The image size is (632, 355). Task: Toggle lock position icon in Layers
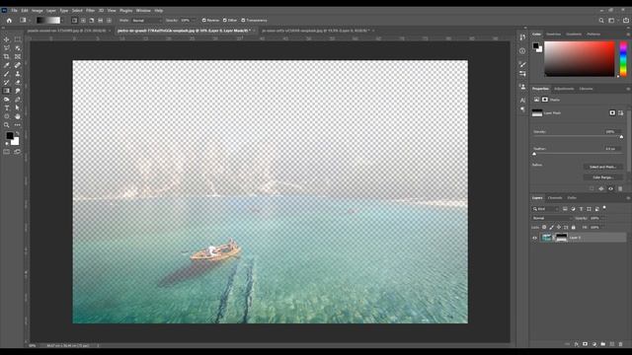(559, 228)
